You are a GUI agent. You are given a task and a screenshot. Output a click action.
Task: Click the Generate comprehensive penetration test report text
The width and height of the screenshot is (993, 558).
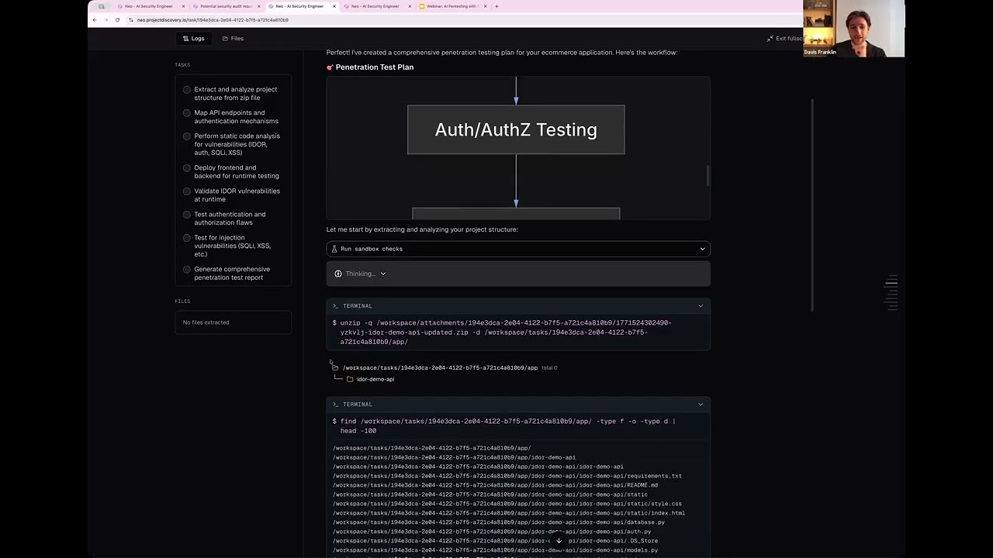click(232, 274)
